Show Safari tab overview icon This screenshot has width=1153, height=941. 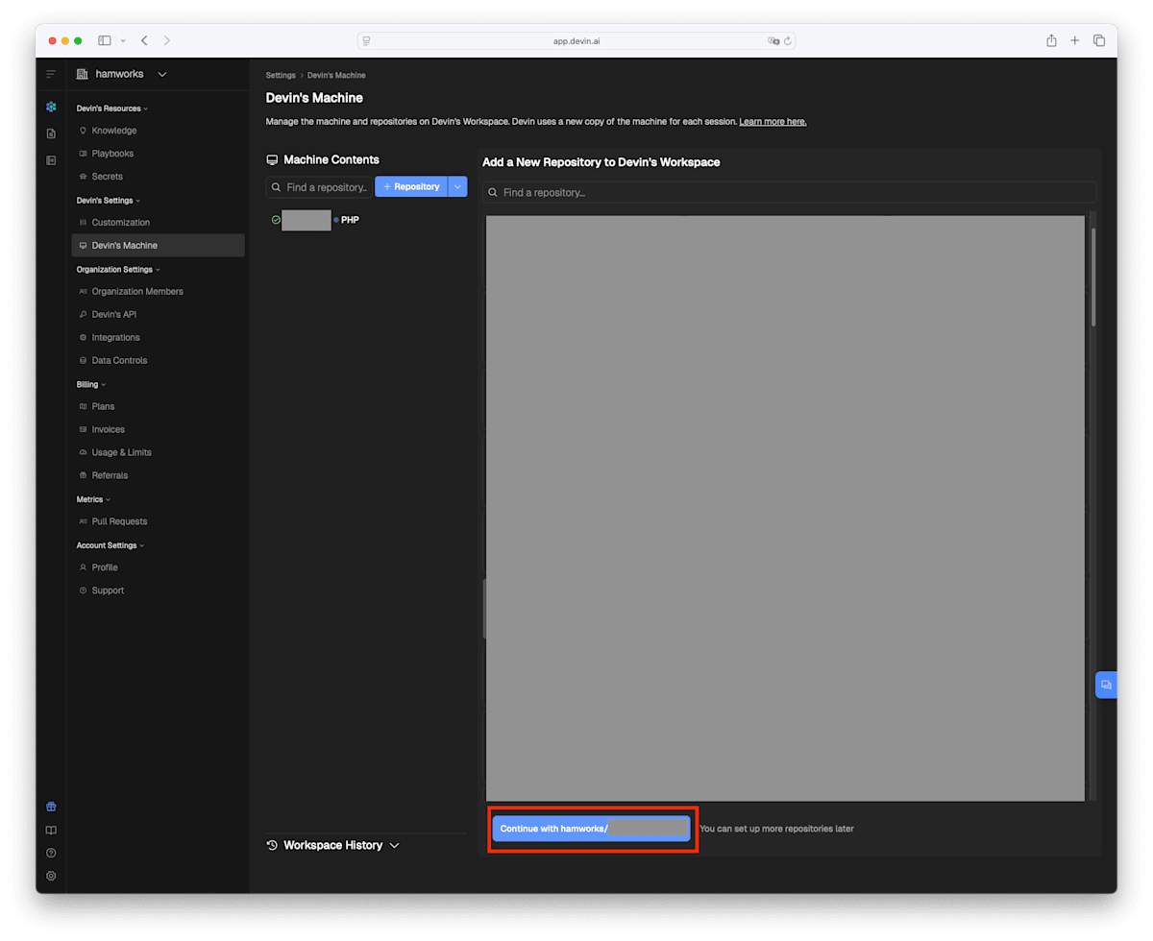[x=1099, y=40]
